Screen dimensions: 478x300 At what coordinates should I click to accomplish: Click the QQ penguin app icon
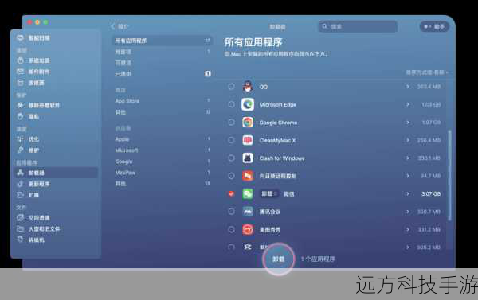(248, 87)
